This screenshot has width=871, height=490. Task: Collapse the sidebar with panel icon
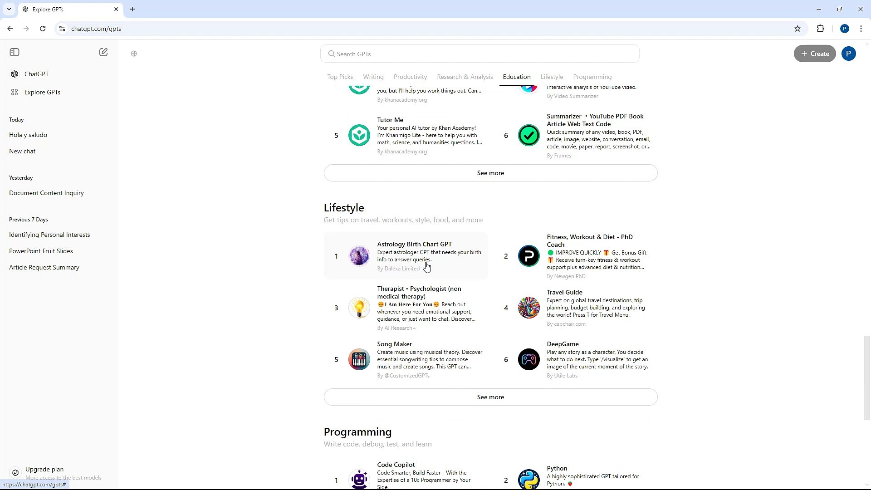[x=15, y=52]
